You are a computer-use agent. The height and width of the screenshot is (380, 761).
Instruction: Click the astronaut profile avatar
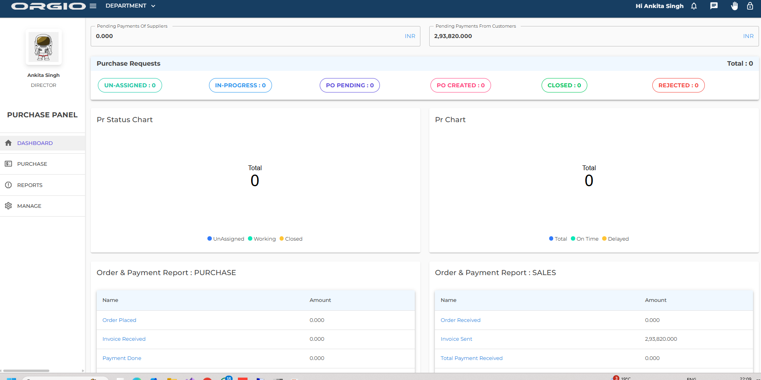(43, 46)
